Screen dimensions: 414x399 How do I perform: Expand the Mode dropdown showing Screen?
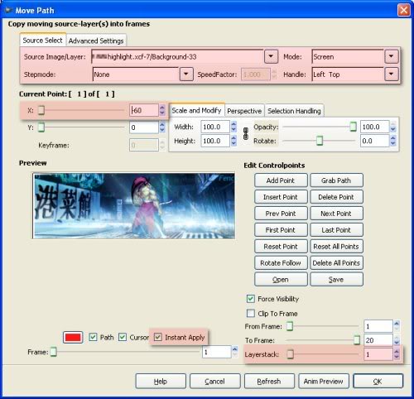pos(391,56)
